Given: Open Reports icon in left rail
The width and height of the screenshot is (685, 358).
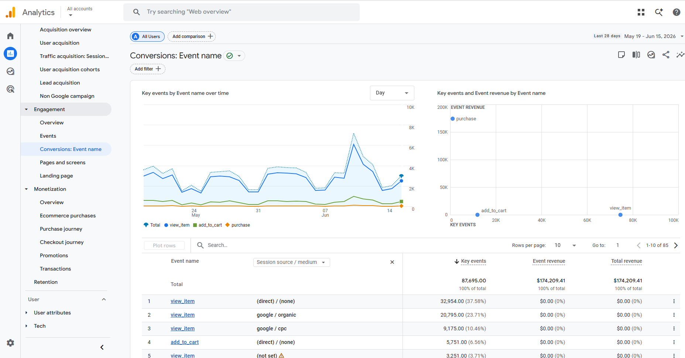Looking at the screenshot, I should tap(10, 54).
